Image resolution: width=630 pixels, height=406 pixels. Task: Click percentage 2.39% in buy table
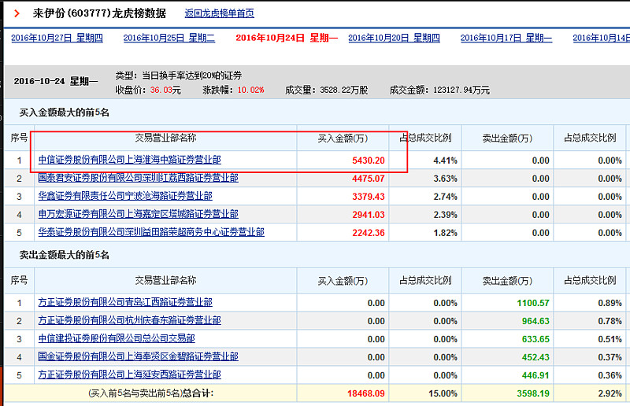(x=445, y=215)
